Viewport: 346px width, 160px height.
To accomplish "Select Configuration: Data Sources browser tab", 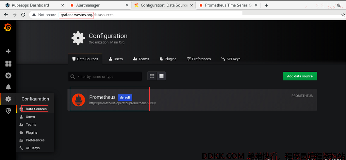I will (164, 5).
